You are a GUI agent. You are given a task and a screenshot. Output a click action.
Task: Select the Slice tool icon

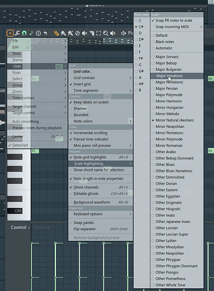pos(92,33)
